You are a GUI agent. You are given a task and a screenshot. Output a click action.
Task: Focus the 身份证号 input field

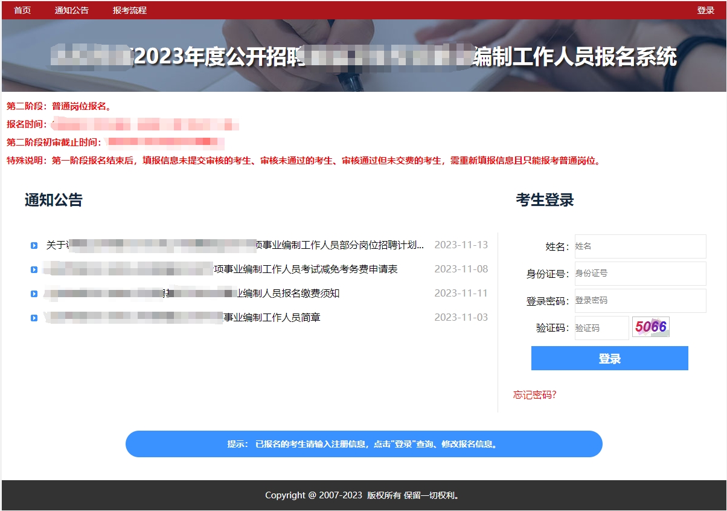click(x=641, y=274)
